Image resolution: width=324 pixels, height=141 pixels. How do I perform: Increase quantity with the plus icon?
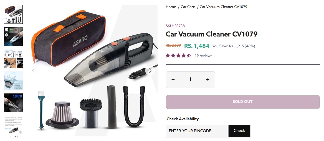[208, 79]
